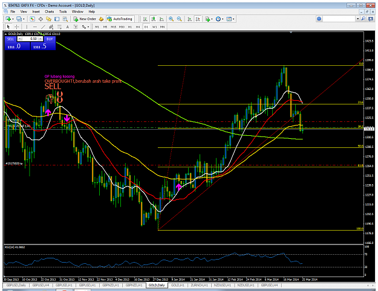
Task: Select the Horizontal Line drawing tool
Action: [35, 27]
